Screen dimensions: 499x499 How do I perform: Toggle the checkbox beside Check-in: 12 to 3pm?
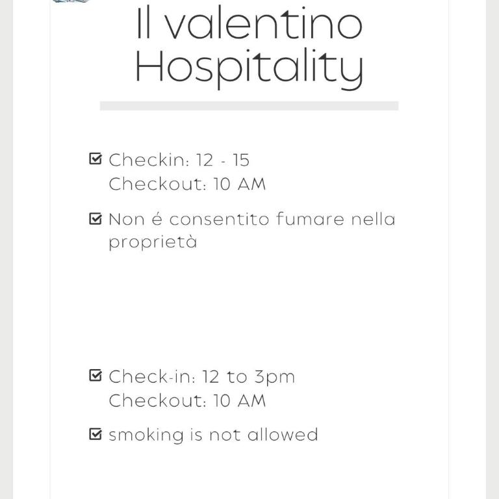(x=96, y=375)
